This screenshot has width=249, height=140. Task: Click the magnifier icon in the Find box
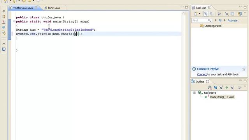click(209, 20)
